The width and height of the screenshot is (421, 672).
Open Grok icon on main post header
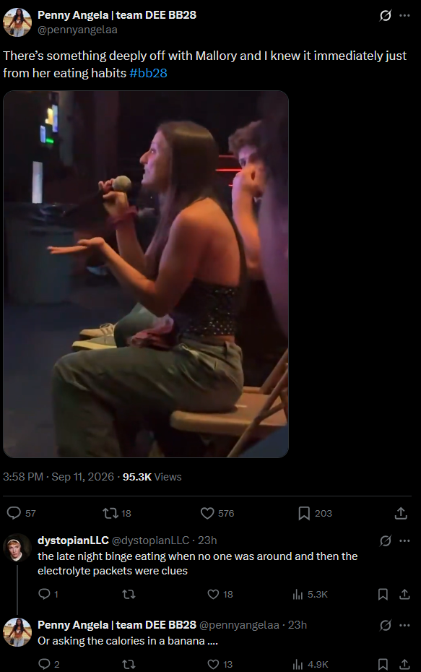385,16
